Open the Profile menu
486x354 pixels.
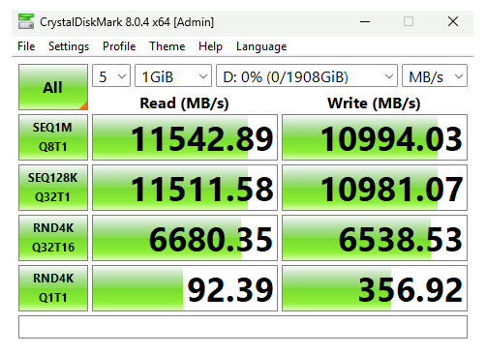tap(119, 46)
